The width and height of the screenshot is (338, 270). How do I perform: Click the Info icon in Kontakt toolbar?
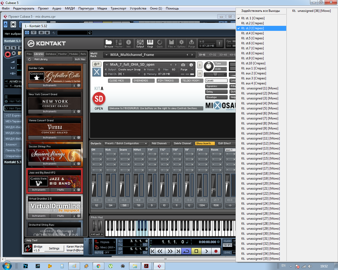point(128,44)
